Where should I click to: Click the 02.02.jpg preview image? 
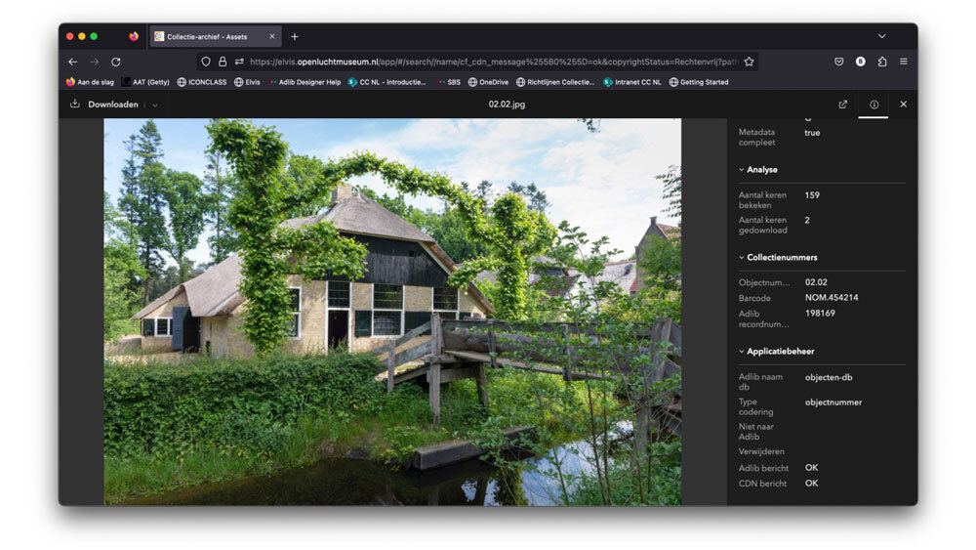coord(392,312)
